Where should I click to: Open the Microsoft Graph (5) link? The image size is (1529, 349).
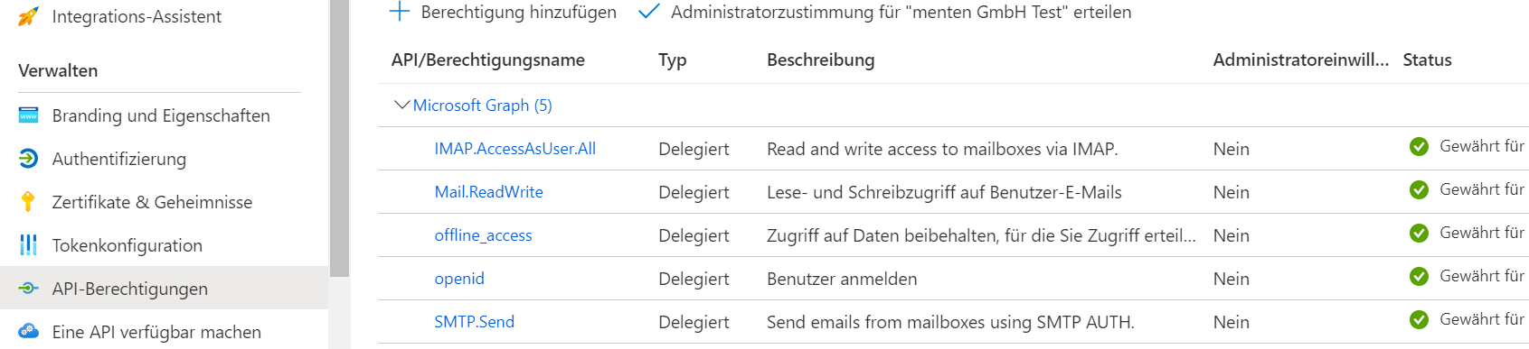(x=482, y=106)
